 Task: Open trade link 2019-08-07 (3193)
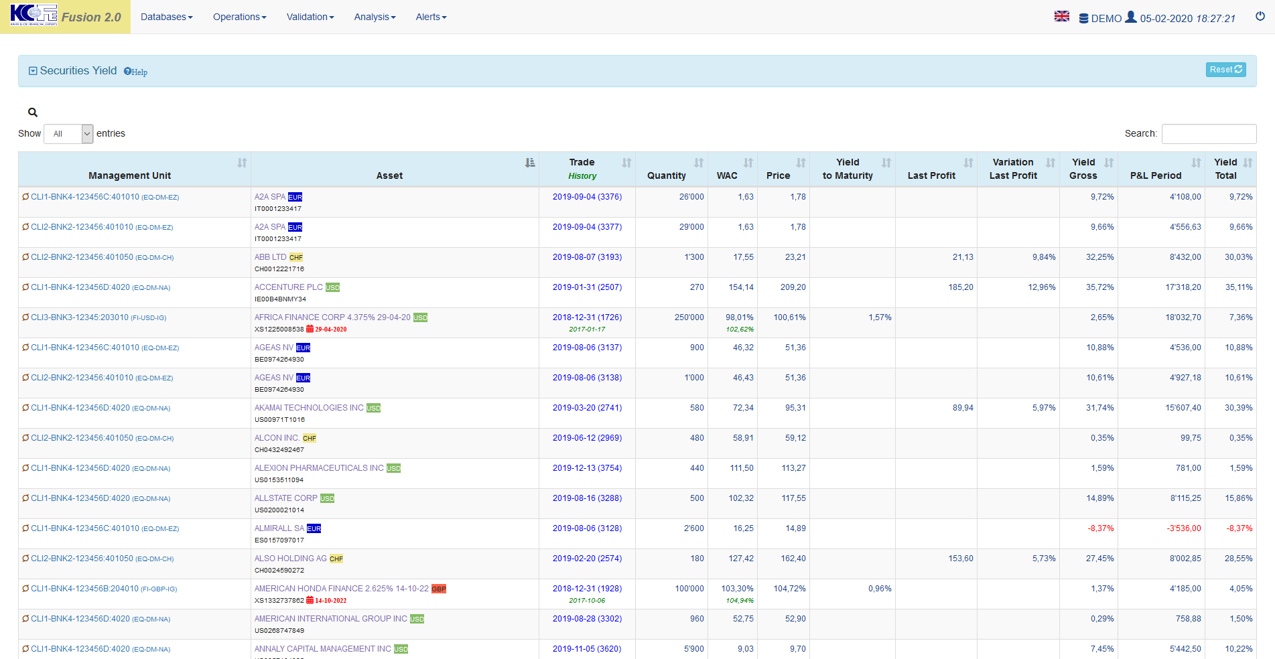point(587,257)
